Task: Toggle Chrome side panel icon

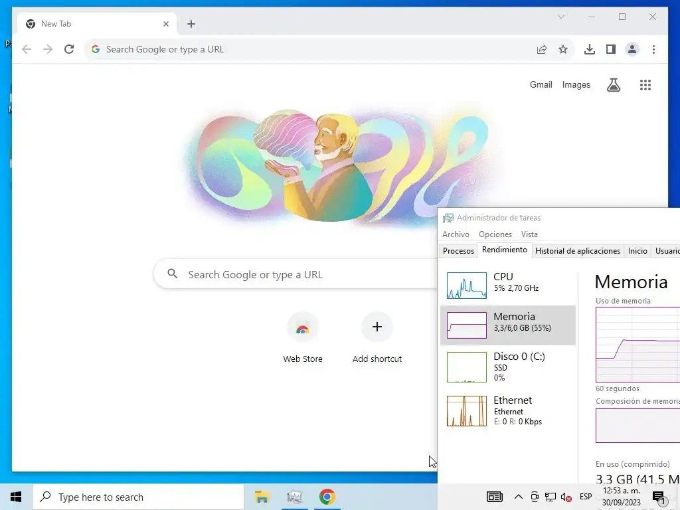Action: tap(611, 49)
